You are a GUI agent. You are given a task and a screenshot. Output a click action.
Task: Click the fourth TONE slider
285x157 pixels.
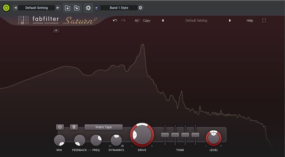click(x=195, y=135)
